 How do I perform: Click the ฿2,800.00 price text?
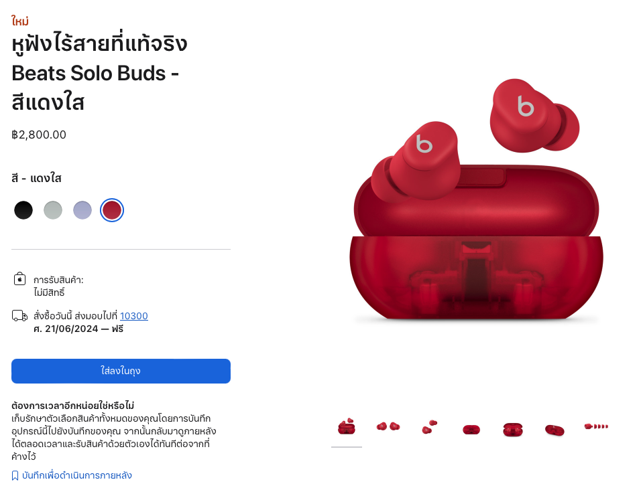coord(39,135)
